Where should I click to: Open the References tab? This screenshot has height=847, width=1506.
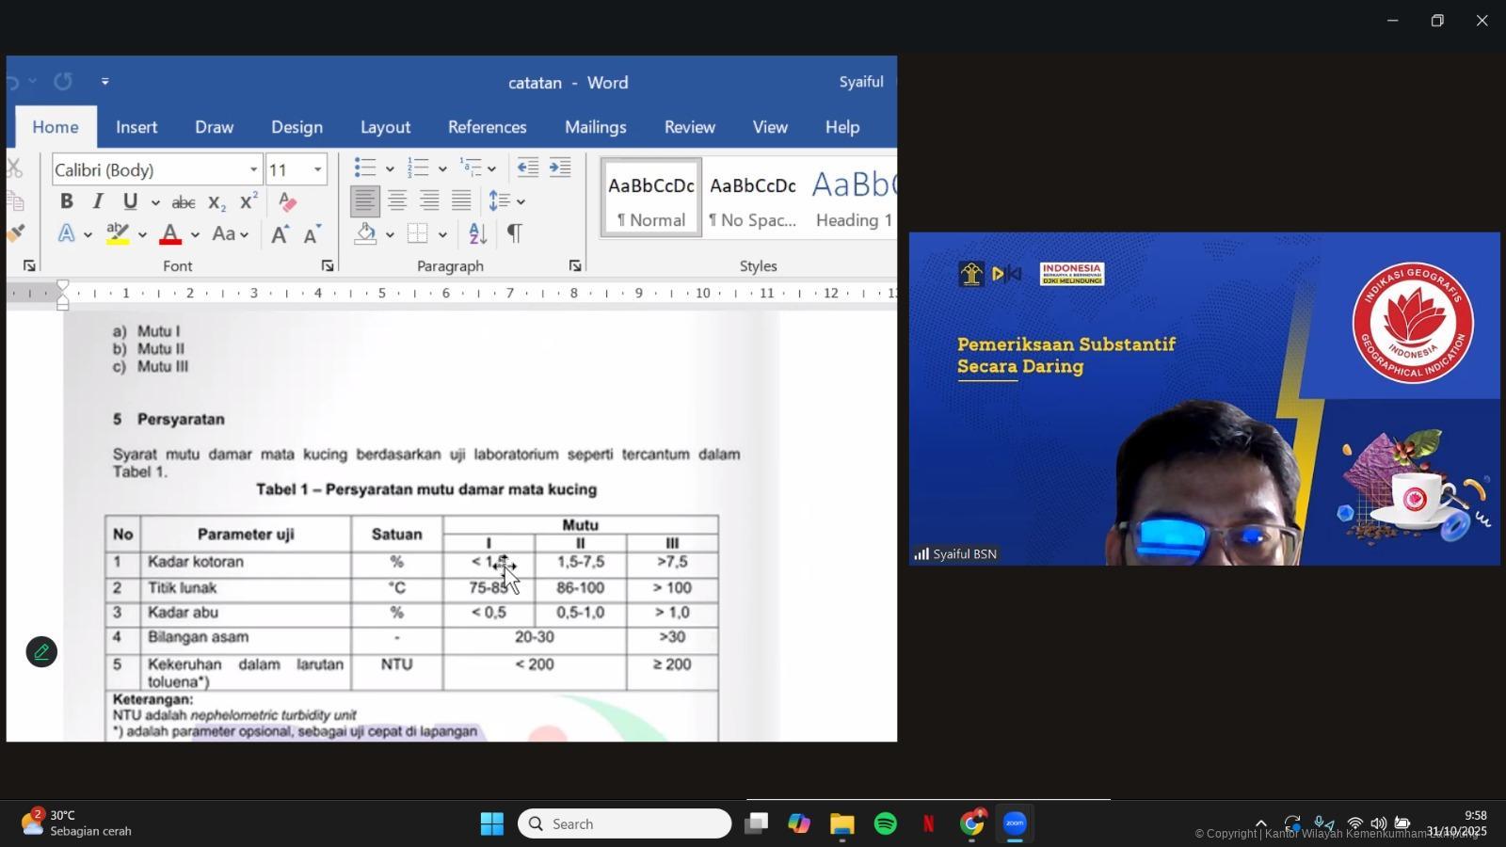coord(487,127)
